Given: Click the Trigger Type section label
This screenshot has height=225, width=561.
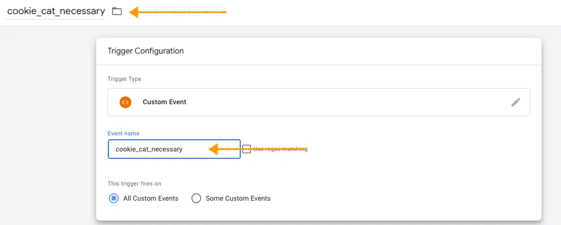Looking at the screenshot, I should tap(125, 78).
